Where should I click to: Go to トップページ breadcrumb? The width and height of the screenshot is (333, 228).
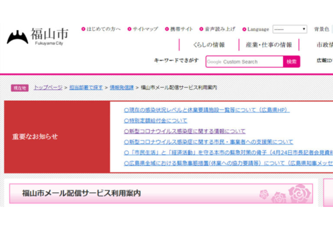[x=48, y=88]
